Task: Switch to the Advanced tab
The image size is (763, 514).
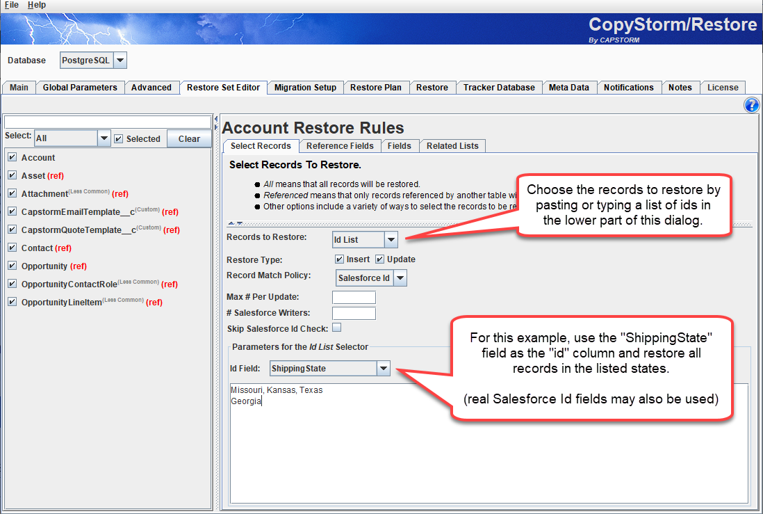Action: (151, 88)
